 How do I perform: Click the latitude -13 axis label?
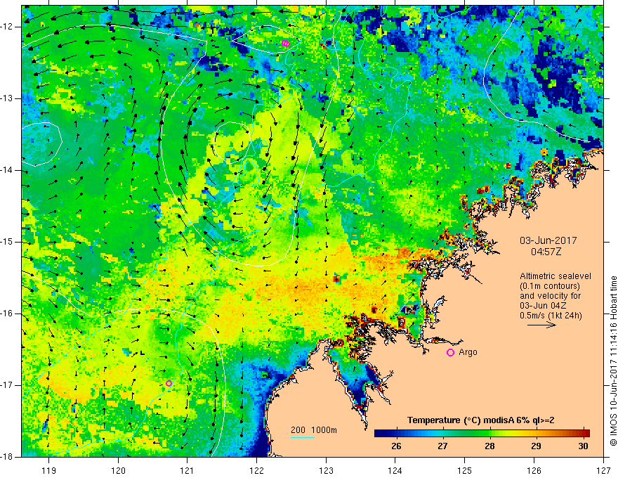tap(8, 98)
